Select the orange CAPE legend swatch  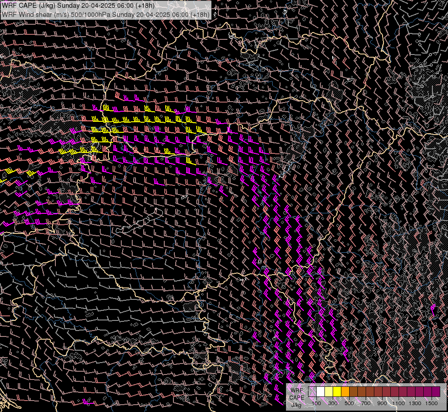click(x=345, y=391)
